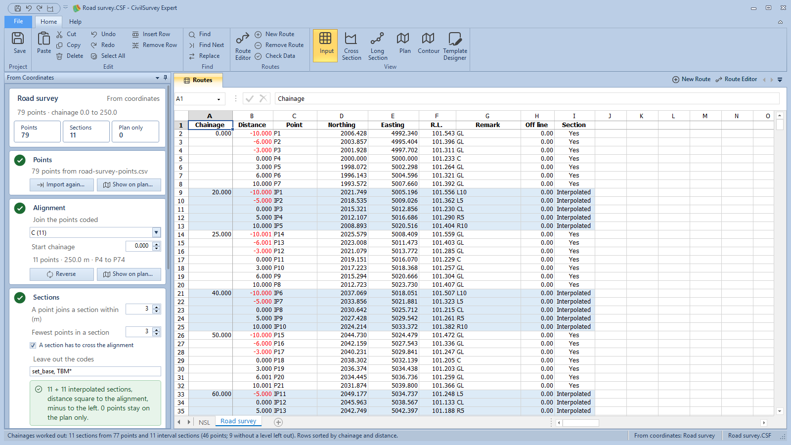791x445 pixels.
Task: Click Show on plan under Points
Action: point(129,184)
